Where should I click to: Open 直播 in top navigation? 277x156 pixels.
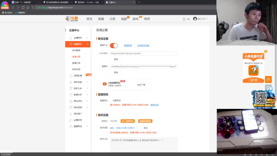click(101, 19)
